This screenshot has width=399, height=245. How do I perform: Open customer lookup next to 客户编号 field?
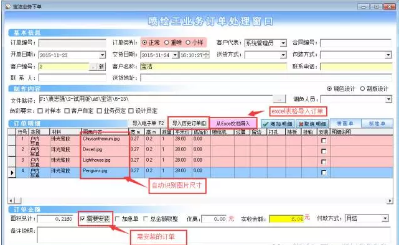pos(93,67)
